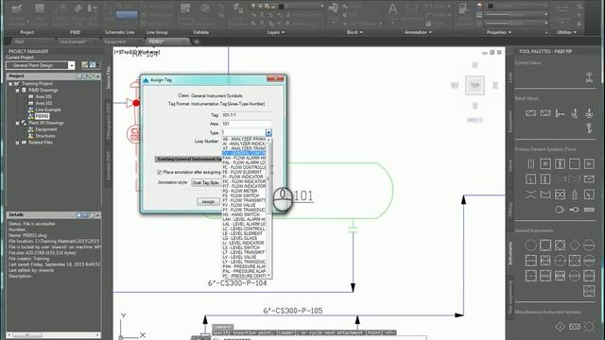Viewport: 605px width, 340px height.
Task: Open the Annotation style Oval Tag Style dropdown
Action: (206, 182)
